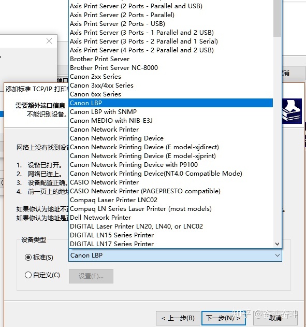Select Canon 6xx Series
The width and height of the screenshot is (306, 327).
pyautogui.click(x=171, y=94)
